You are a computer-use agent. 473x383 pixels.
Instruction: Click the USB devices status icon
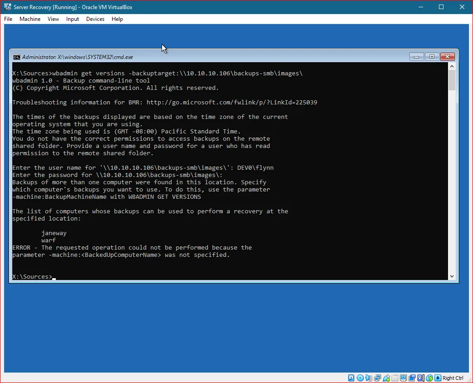[x=386, y=378]
